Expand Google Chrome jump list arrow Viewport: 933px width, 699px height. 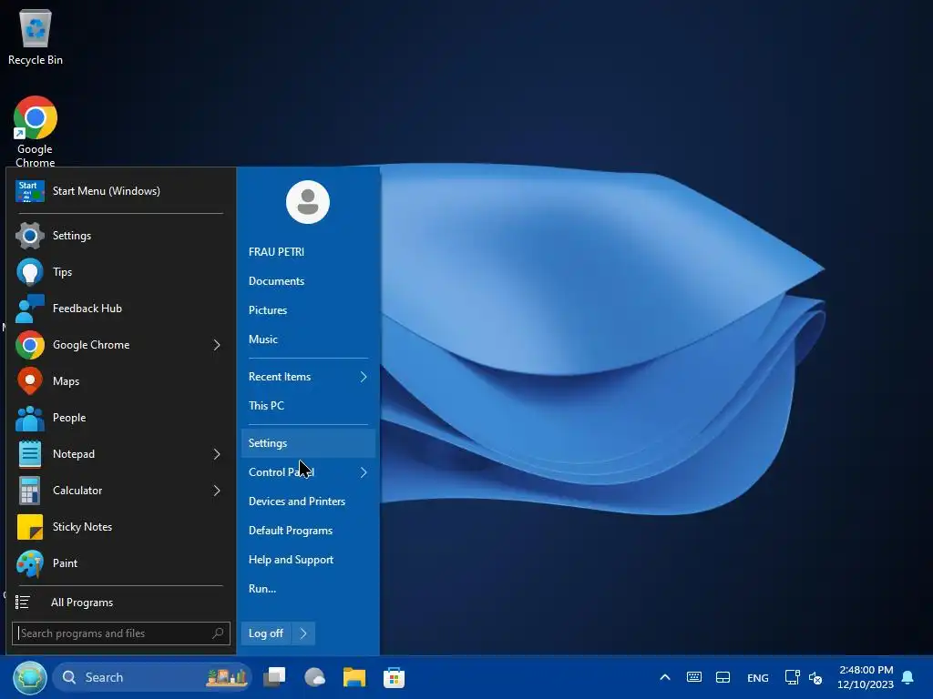pyautogui.click(x=217, y=345)
